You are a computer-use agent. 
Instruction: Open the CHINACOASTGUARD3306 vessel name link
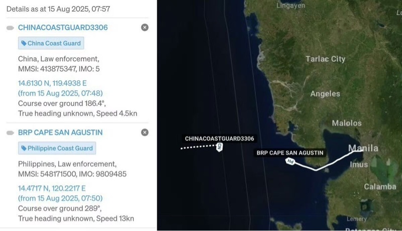[63, 28]
